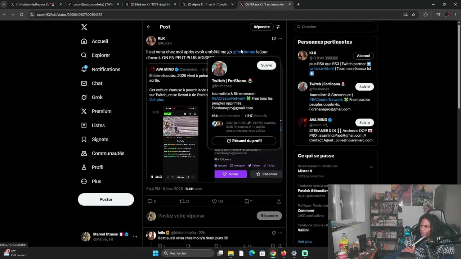The width and height of the screenshot is (461, 259).
Task: Click the white Poster button
Action: [106, 199]
